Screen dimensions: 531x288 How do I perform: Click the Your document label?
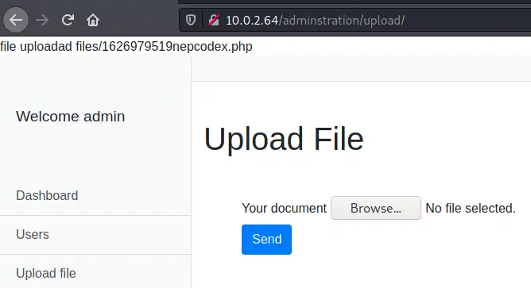[284, 208]
